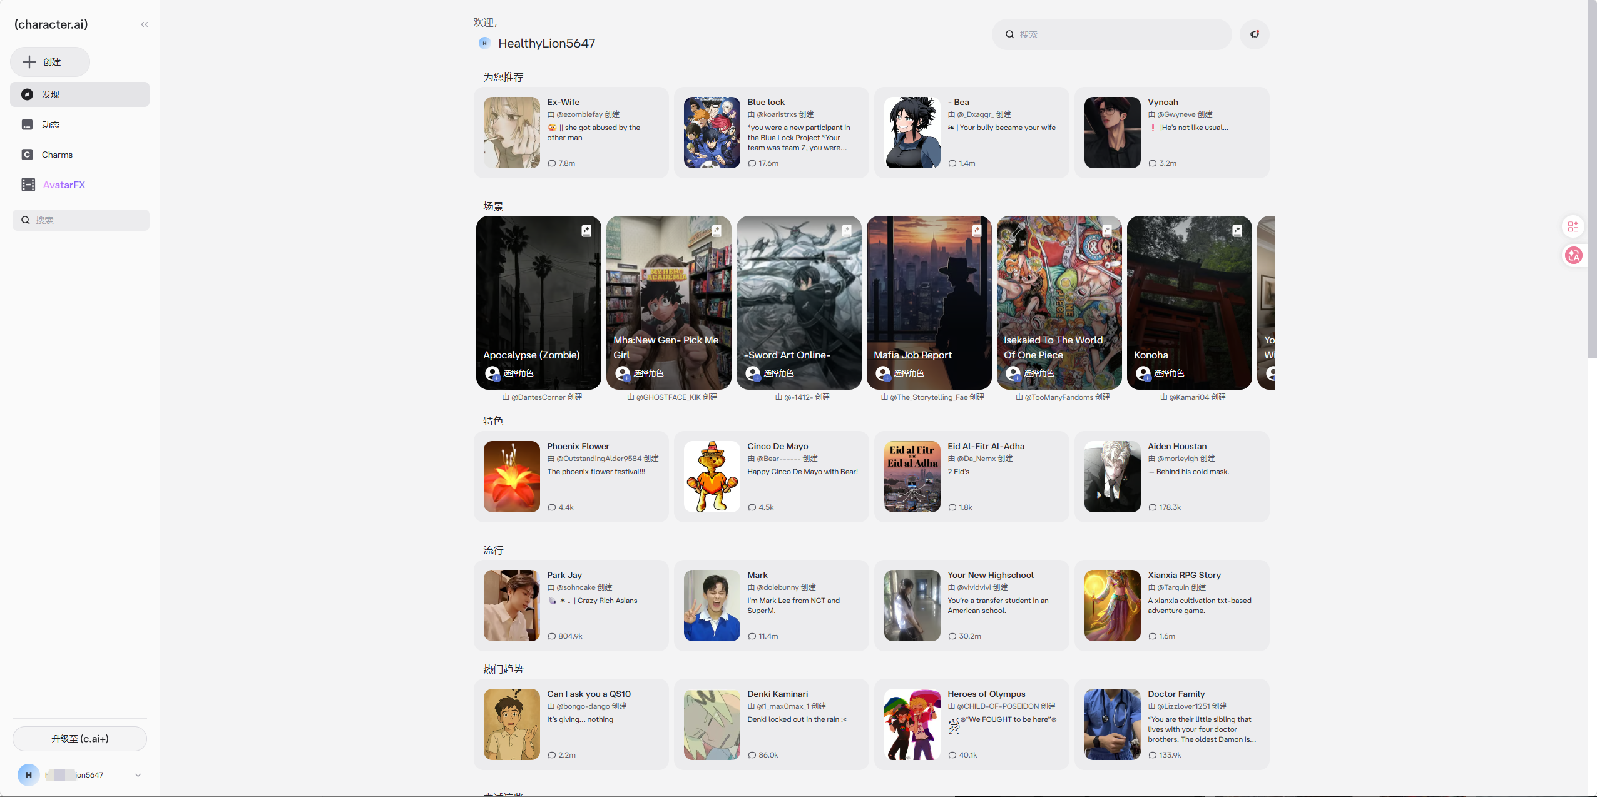The image size is (1597, 797).
Task: Click bookmark icon on Mafia Job Report scene
Action: 977,231
